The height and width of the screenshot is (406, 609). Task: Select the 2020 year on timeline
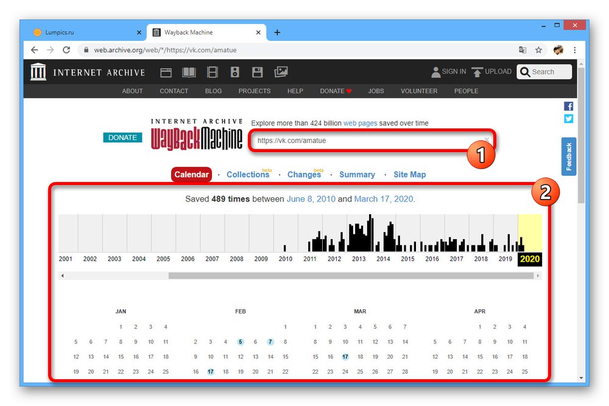tap(530, 259)
